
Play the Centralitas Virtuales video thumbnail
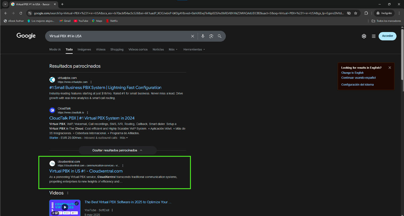click(x=65, y=207)
